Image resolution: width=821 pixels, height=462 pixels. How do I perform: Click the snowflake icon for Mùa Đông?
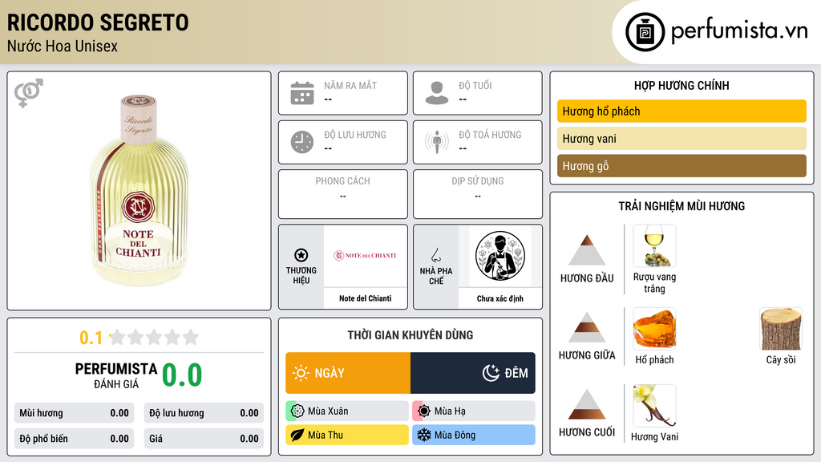424,435
